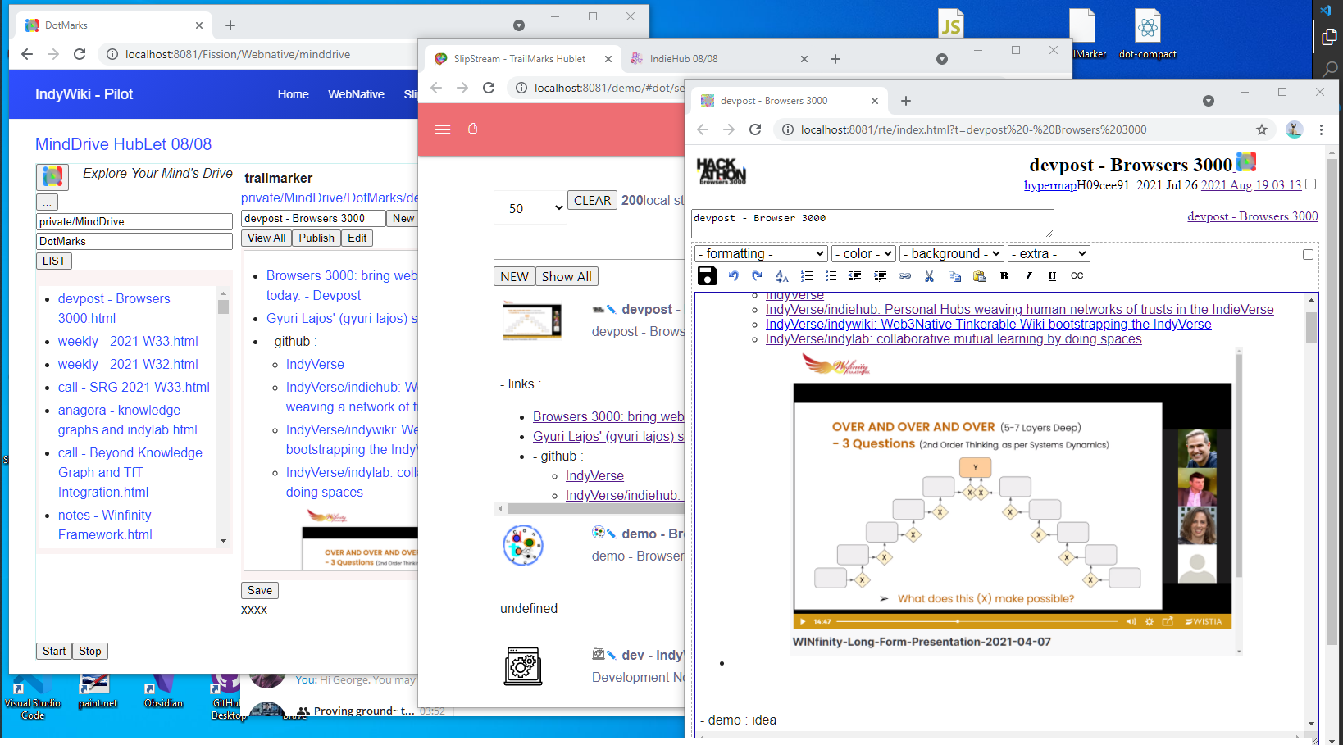This screenshot has width=1343, height=745.
Task: Toggle checkbox next to 2021 Aug 19 date
Action: click(x=1310, y=184)
